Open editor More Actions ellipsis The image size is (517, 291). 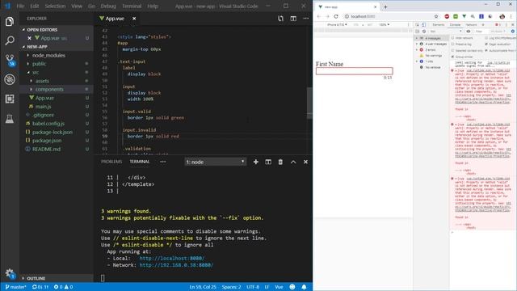click(306, 19)
